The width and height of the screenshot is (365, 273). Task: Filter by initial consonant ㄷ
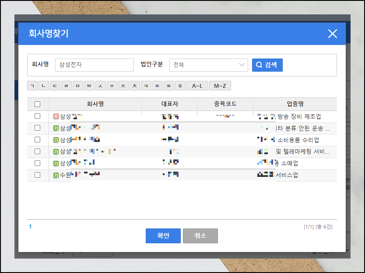(x=55, y=86)
